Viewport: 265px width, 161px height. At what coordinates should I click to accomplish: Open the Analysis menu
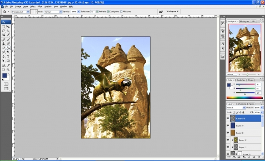tap(48, 7)
